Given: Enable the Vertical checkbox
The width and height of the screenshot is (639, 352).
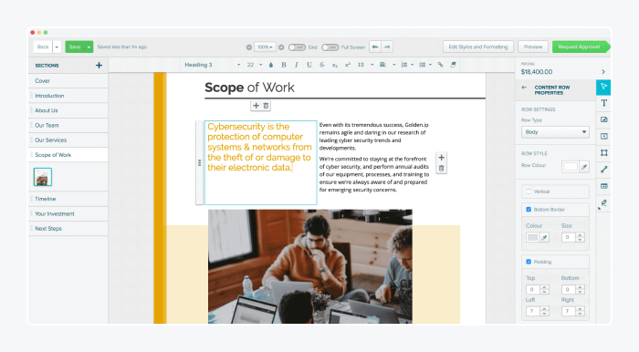Looking at the screenshot, I should (529, 192).
